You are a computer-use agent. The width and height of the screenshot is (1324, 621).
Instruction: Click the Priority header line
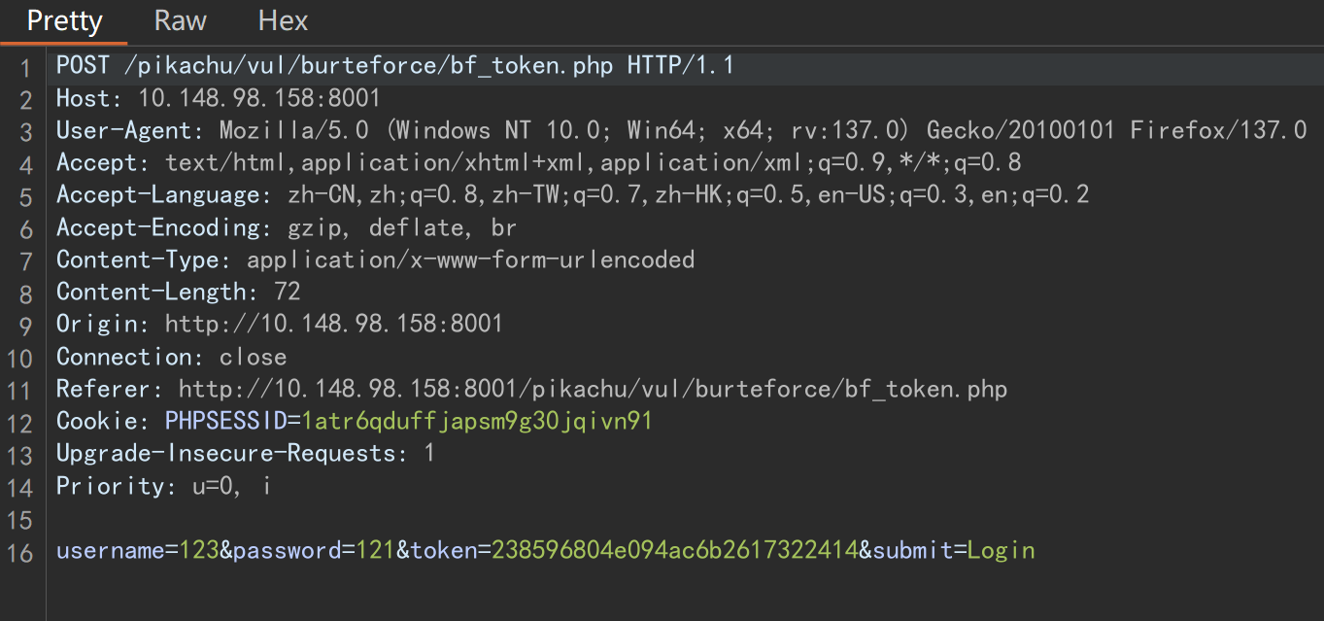[162, 485]
